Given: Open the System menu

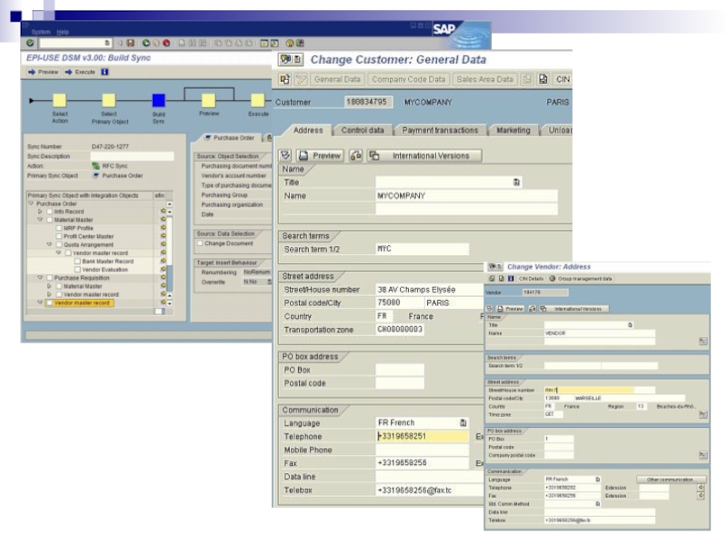Looking at the screenshot, I should click(41, 32).
